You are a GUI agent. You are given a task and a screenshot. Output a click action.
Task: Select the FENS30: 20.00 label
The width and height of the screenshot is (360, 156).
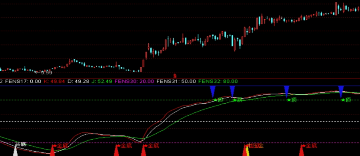click(134, 81)
